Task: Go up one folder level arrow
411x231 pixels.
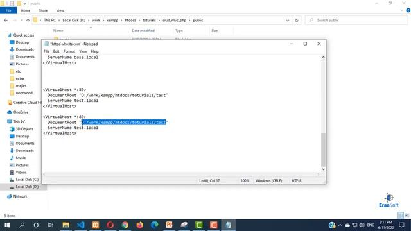Action: 28,20
